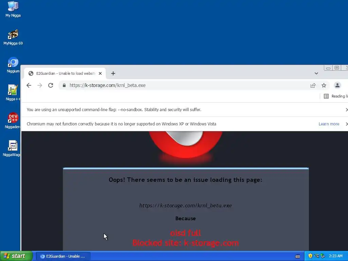Restore down the Chromium window

337,68
